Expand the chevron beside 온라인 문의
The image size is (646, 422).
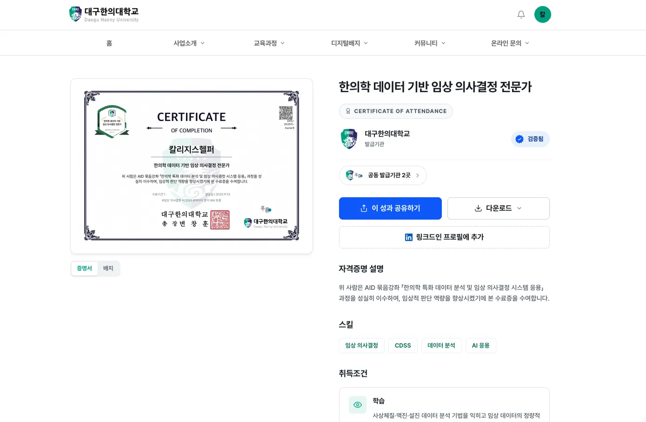[527, 43]
